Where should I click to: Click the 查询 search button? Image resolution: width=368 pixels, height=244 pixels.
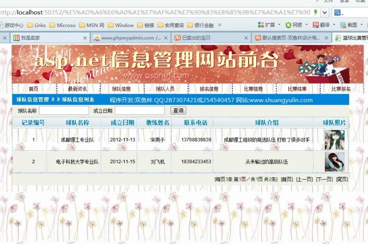[178, 110]
